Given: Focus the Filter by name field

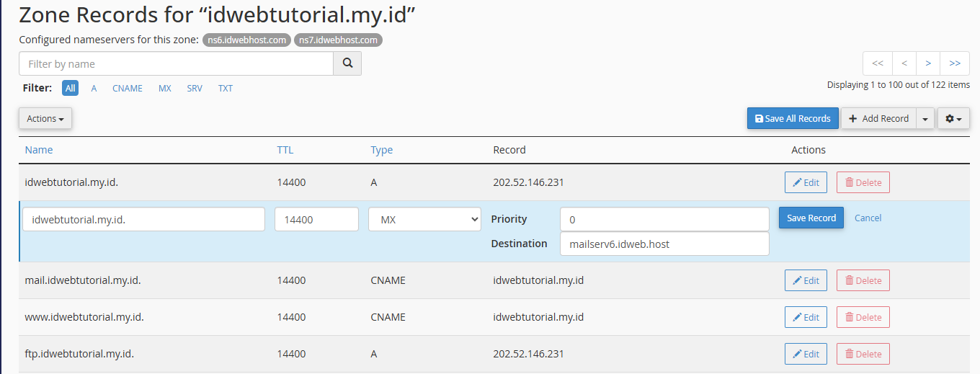Looking at the screenshot, I should [x=176, y=63].
